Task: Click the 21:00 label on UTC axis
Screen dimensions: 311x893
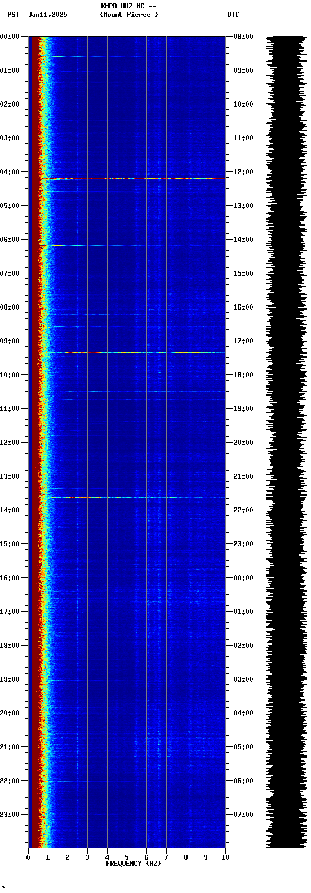Action: tap(243, 476)
